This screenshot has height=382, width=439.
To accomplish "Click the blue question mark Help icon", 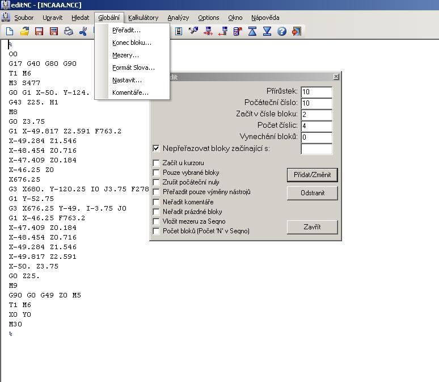I will click(282, 32).
